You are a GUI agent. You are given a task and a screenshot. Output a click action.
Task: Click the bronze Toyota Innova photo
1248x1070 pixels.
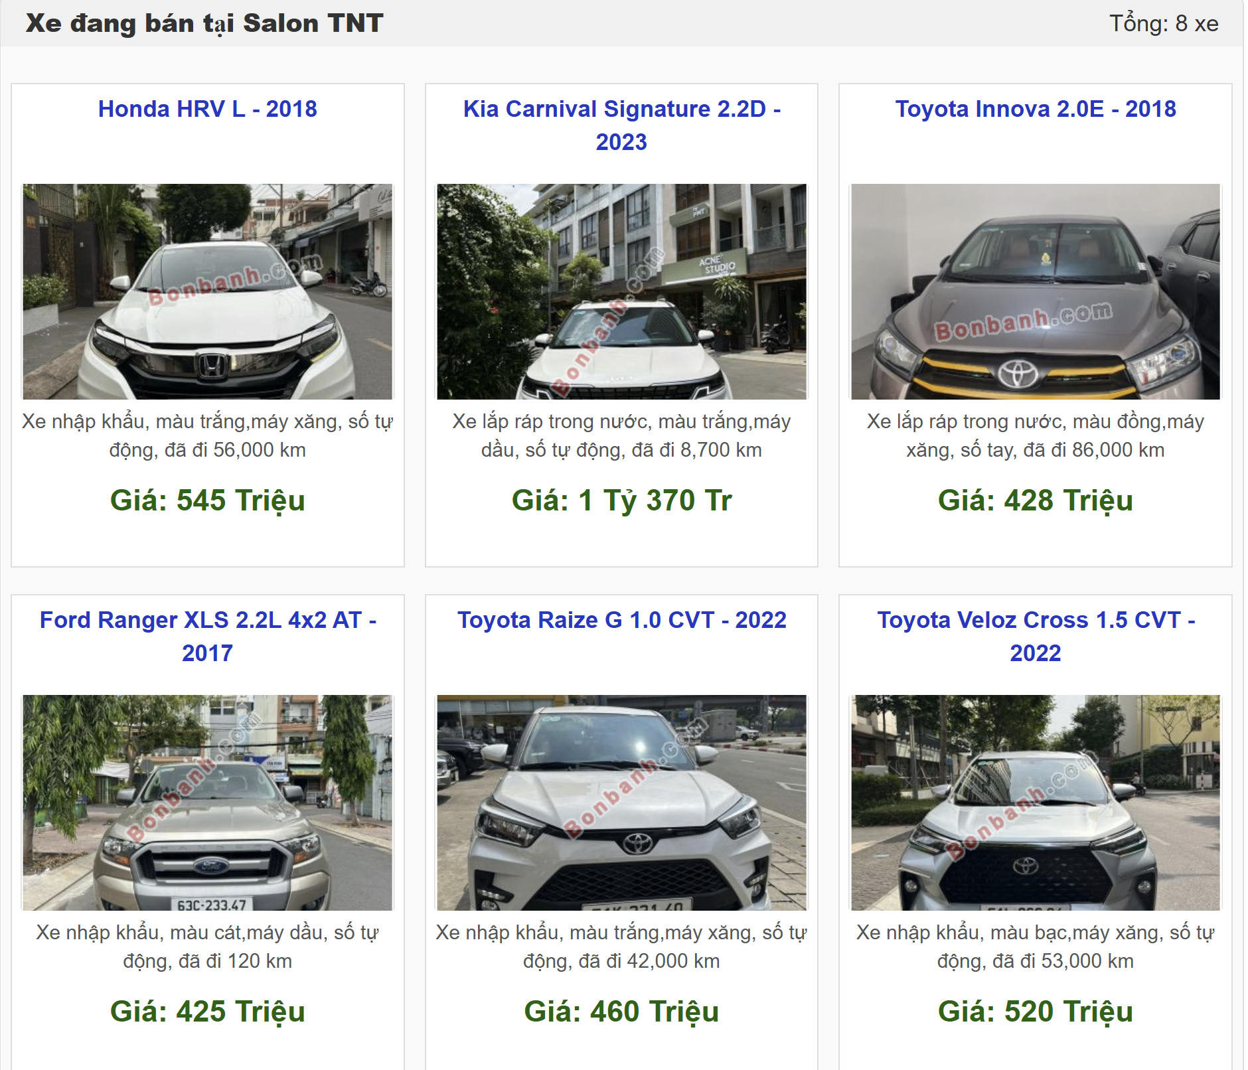[x=1036, y=291]
